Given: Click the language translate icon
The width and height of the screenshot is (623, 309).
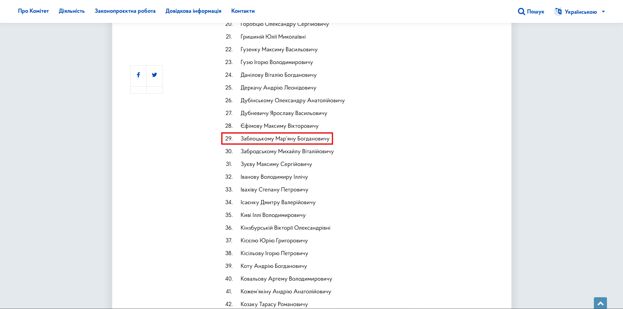Looking at the screenshot, I should (558, 11).
